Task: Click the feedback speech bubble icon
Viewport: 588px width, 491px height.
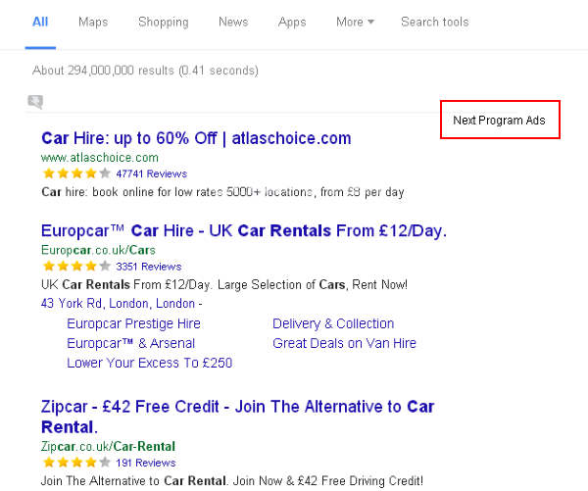Action: coord(36,101)
